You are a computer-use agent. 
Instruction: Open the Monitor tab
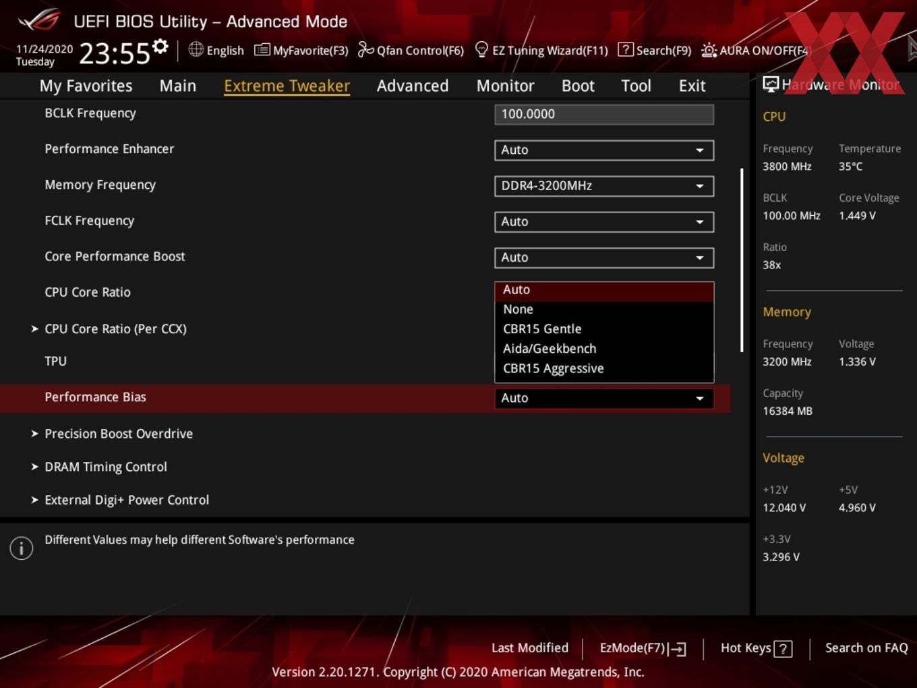click(505, 86)
